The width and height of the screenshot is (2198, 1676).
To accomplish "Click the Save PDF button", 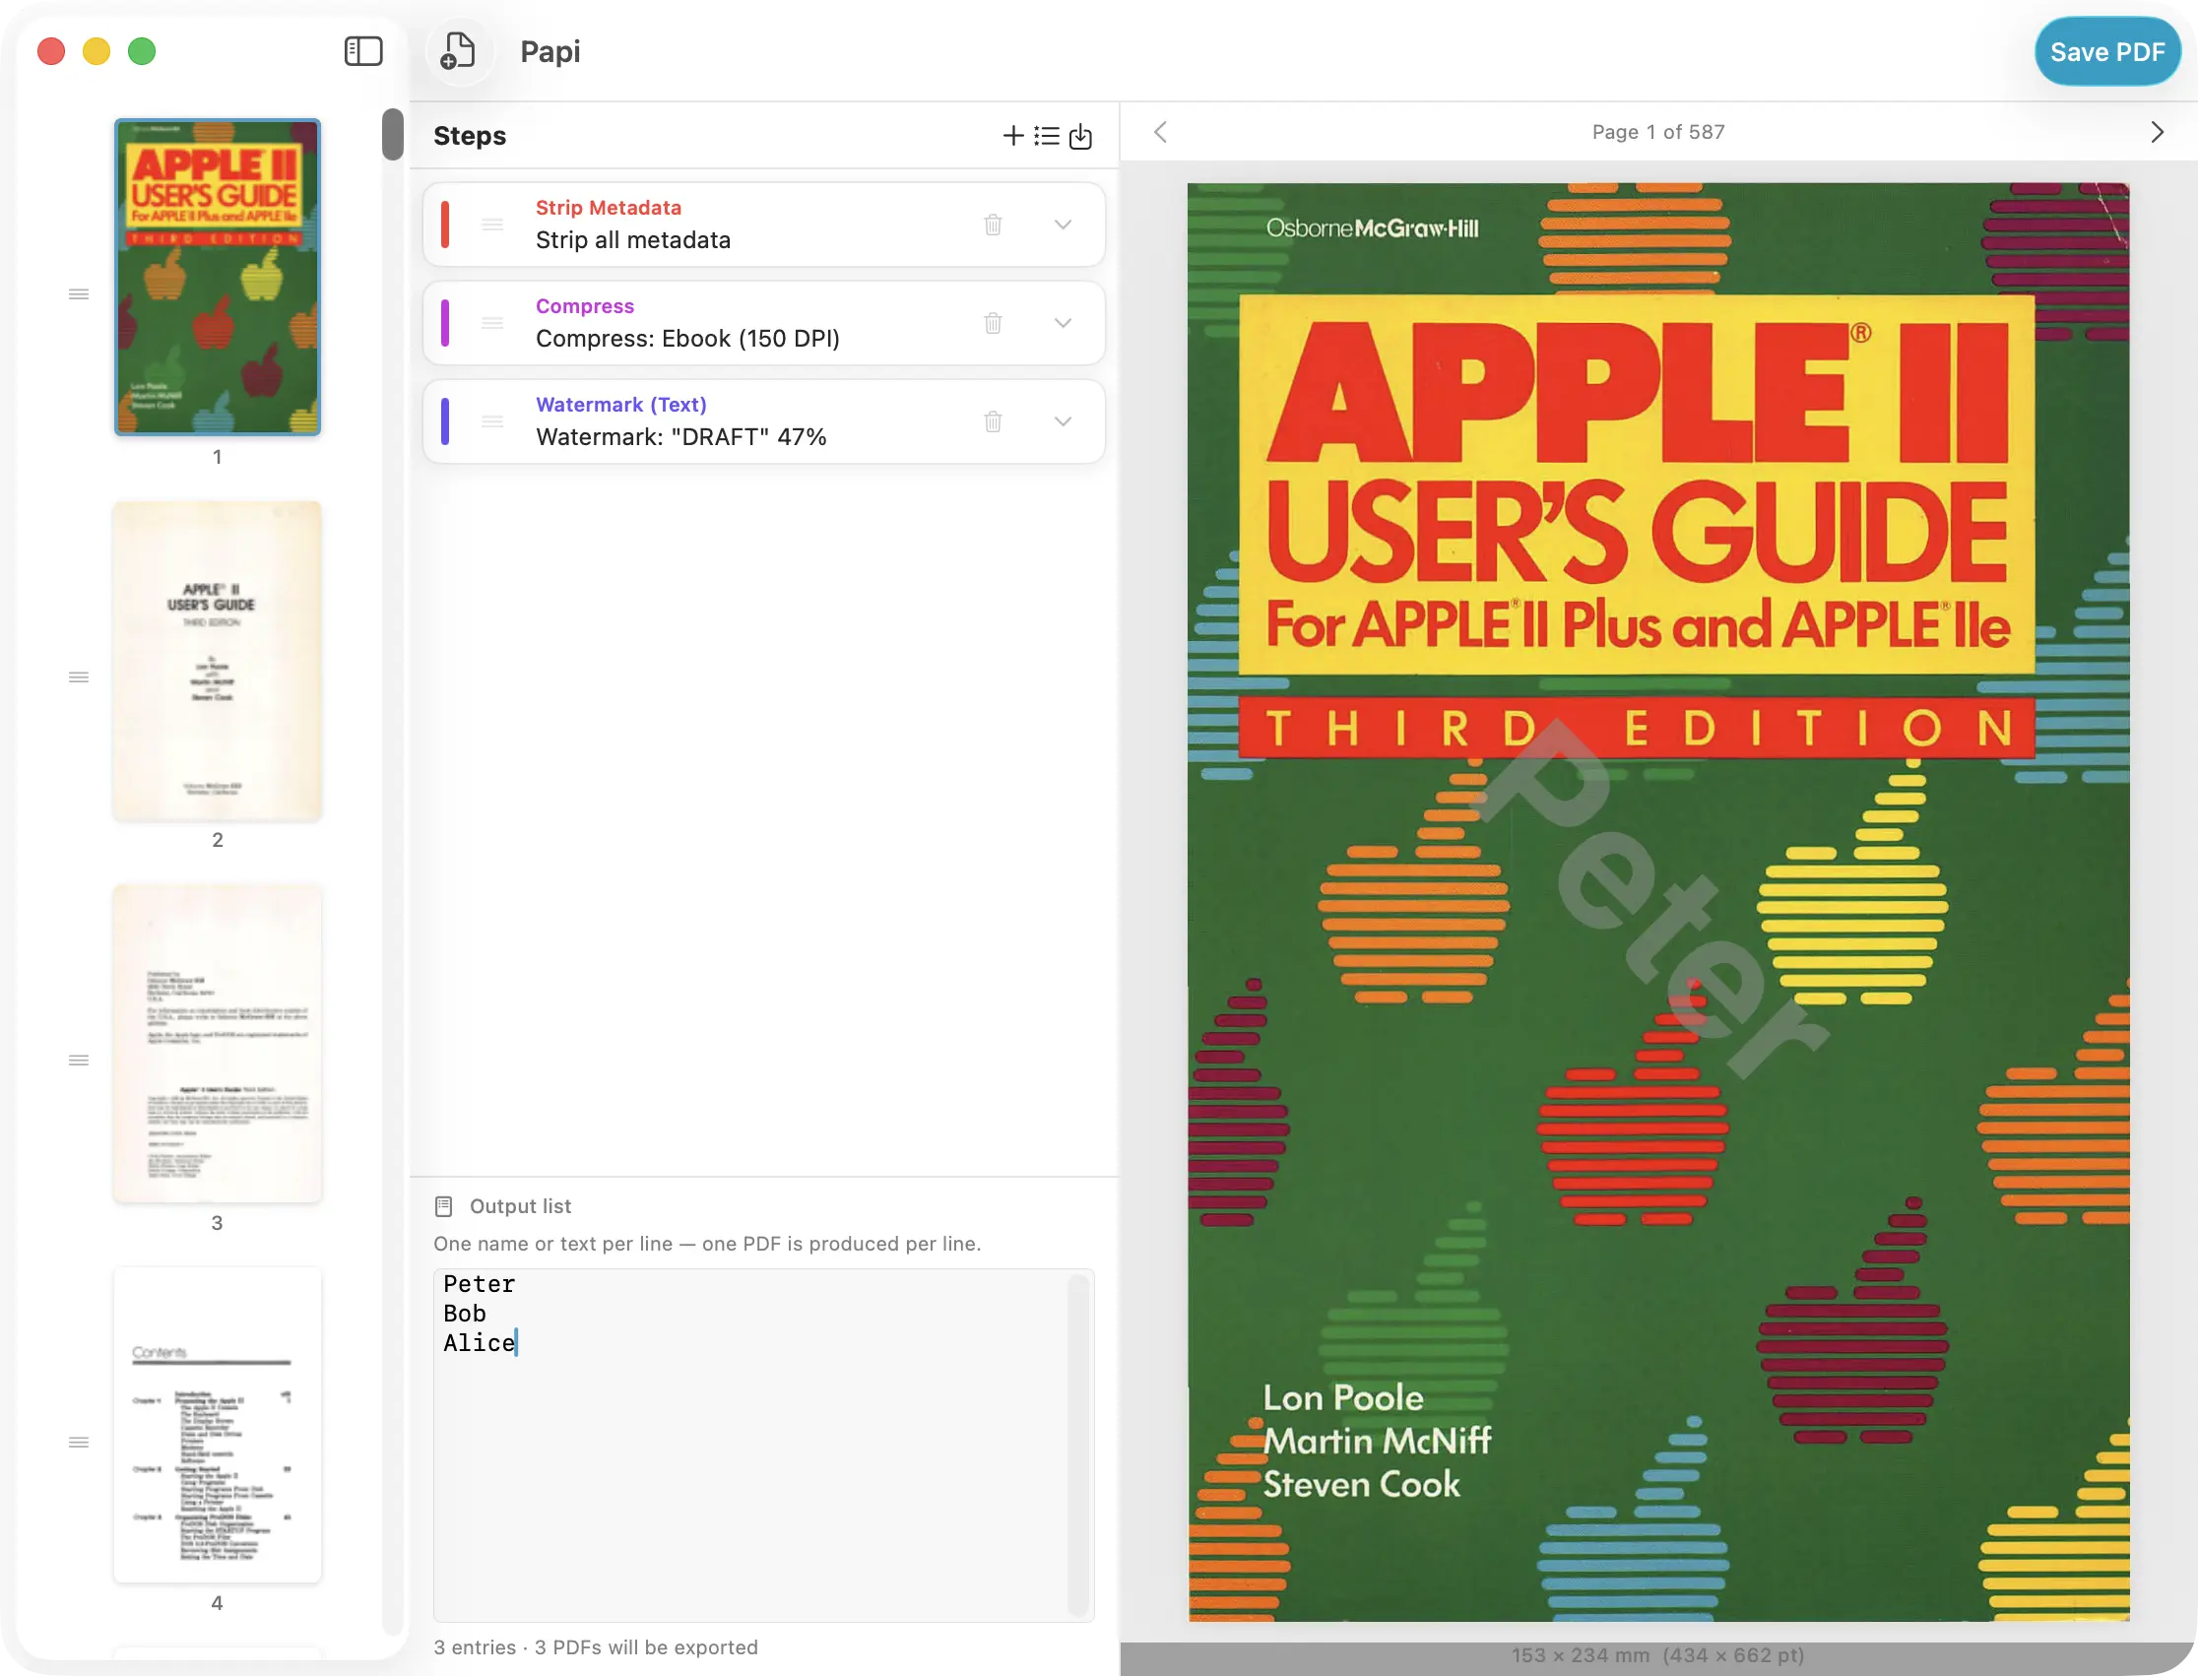I will click(2107, 52).
